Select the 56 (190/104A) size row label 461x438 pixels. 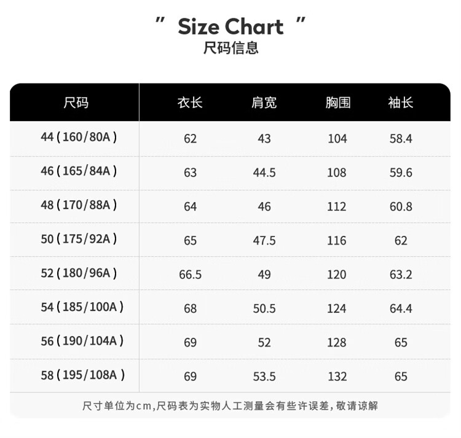[x=82, y=341]
